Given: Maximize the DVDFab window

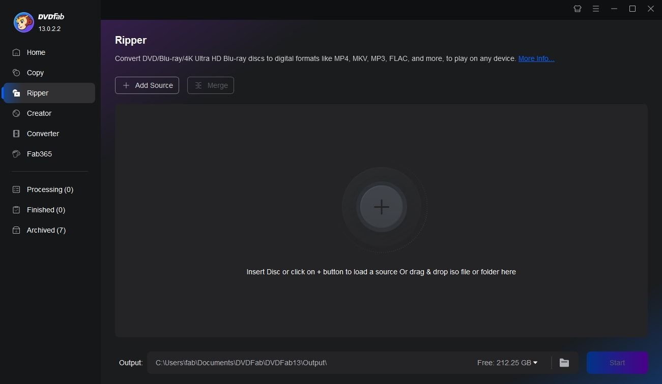Looking at the screenshot, I should pos(632,9).
